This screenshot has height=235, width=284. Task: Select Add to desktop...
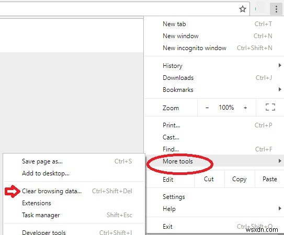(74, 173)
